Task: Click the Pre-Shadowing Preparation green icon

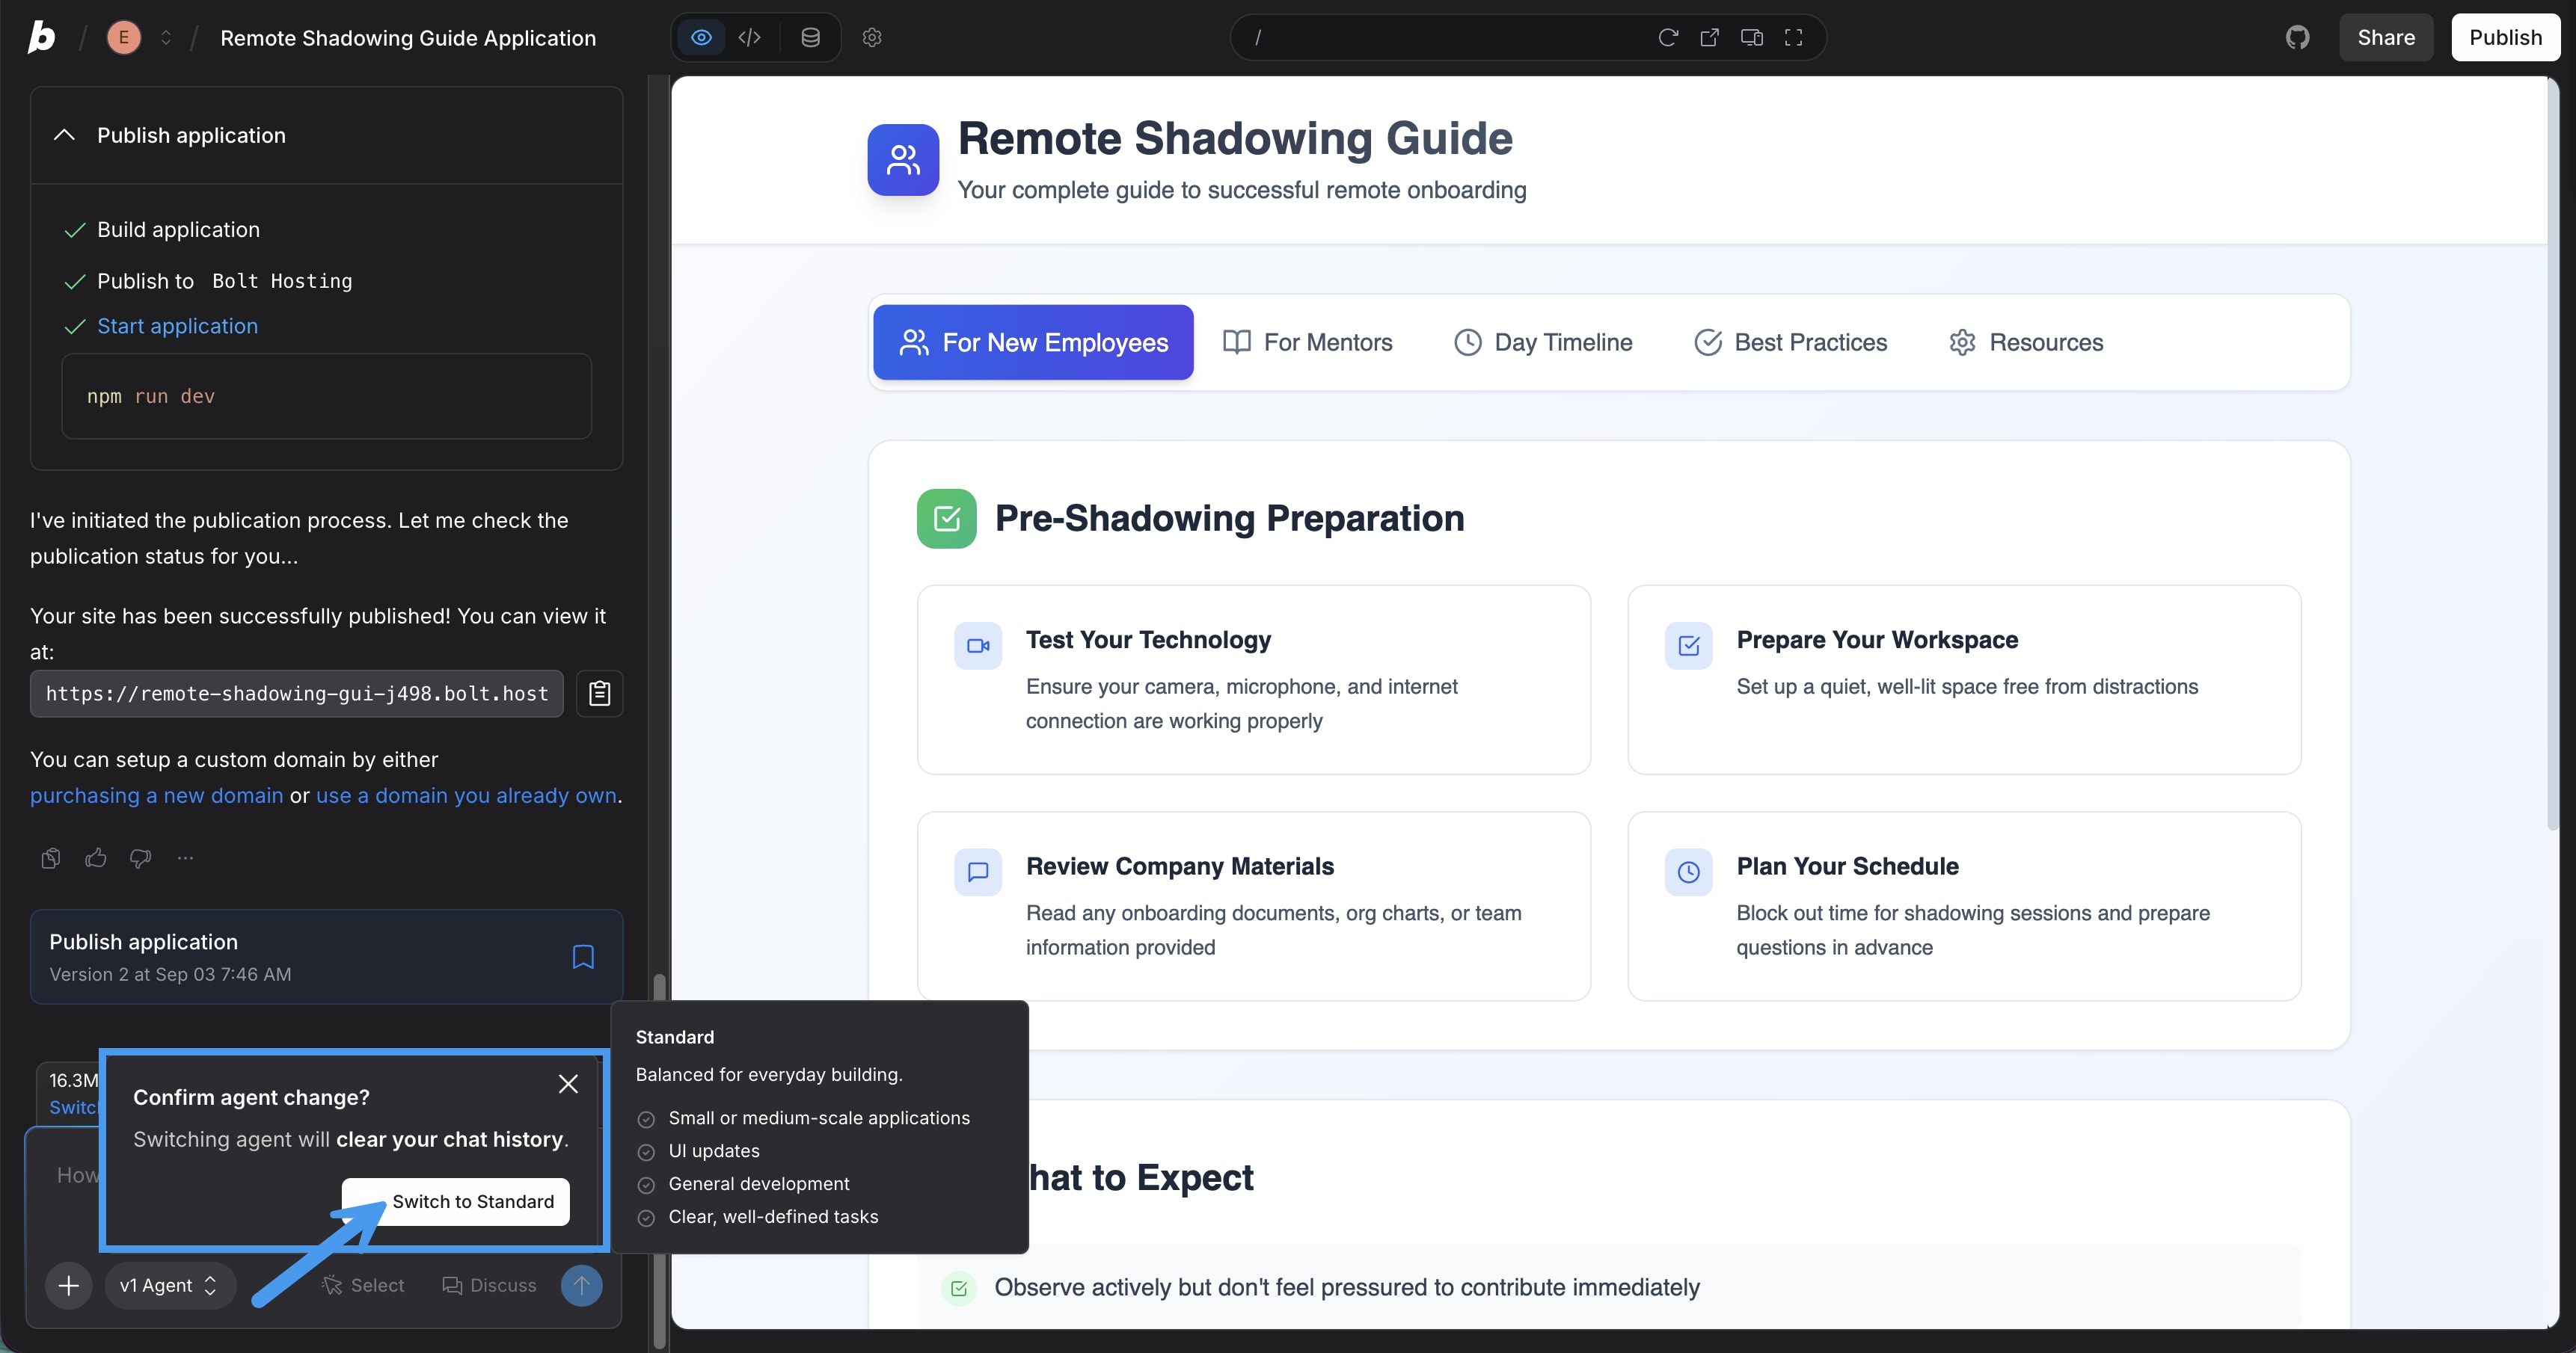Action: tap(946, 517)
